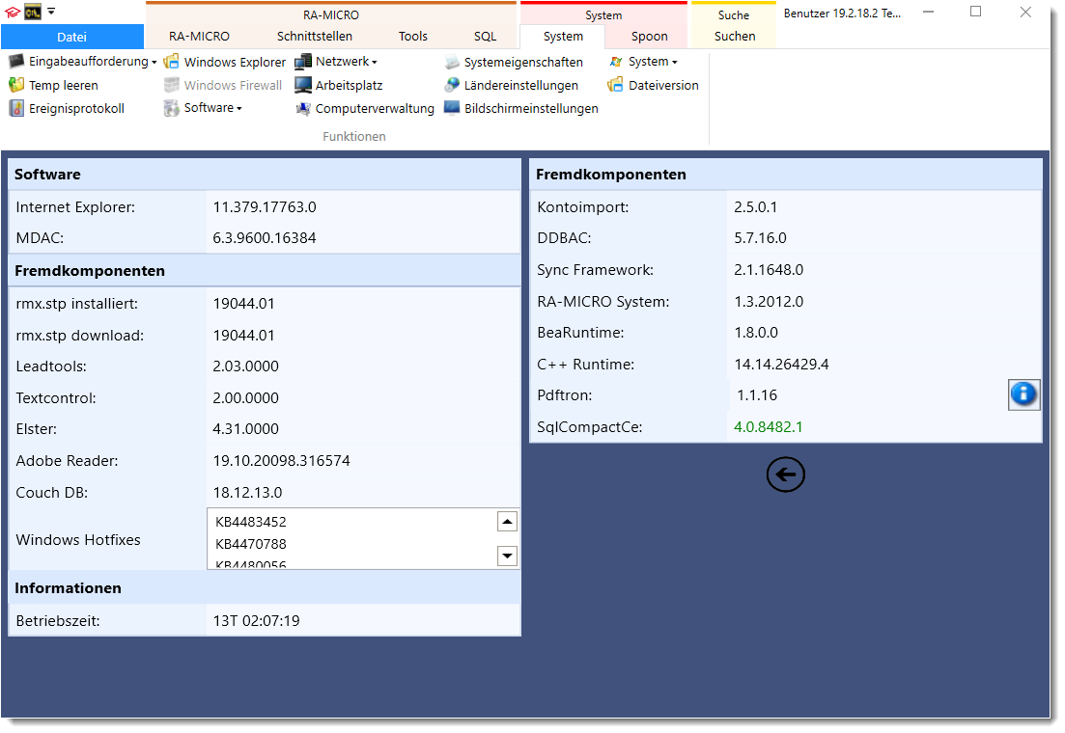Switch to the Suchen tab

click(x=735, y=37)
